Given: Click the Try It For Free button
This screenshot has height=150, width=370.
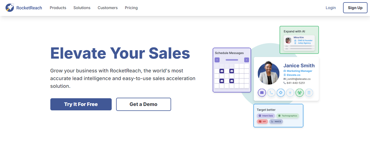Looking at the screenshot, I should [81, 104].
